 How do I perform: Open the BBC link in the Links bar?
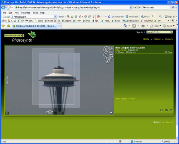click(x=29, y=21)
